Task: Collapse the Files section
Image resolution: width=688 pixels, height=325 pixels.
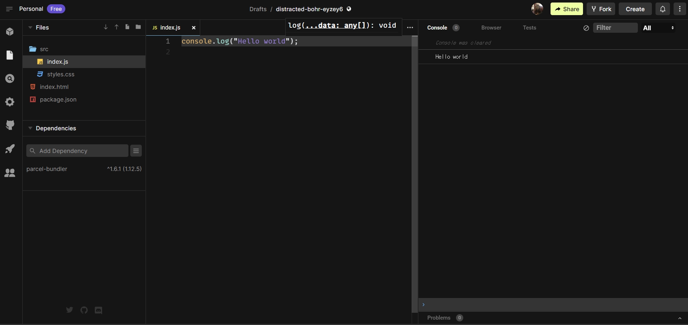Action: tap(30, 27)
